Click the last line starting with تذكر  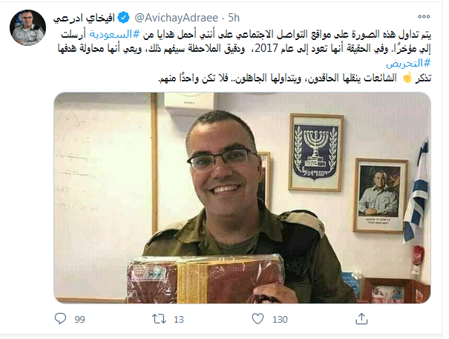[295, 78]
